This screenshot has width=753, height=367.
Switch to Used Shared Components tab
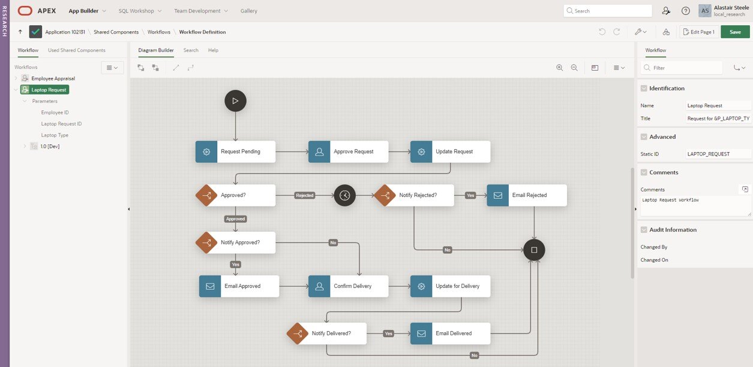pos(77,50)
